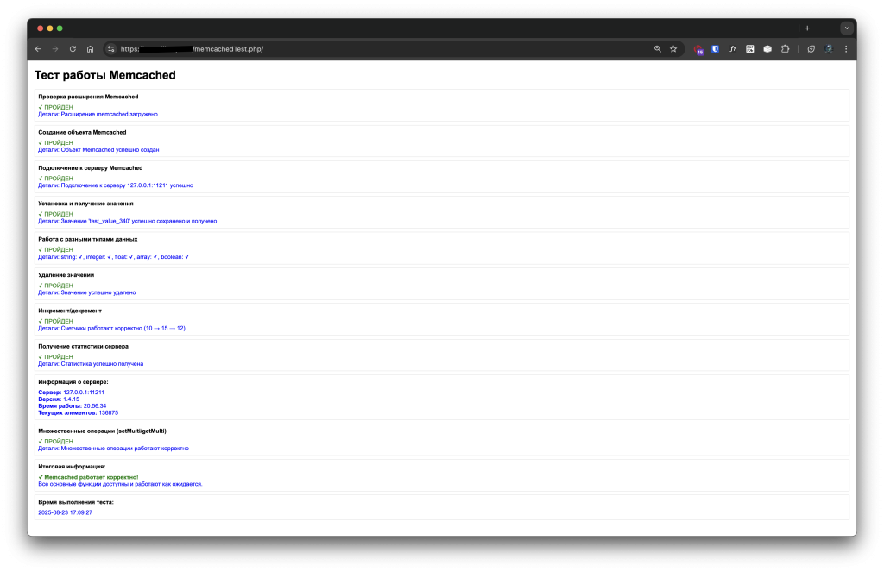
Task: Click the 'Время работы: 20:56:34' row
Action: (73, 405)
